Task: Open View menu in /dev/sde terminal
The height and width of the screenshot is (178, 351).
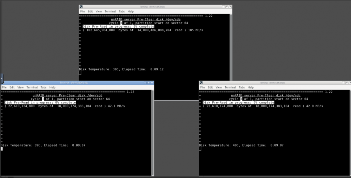Action: click(99, 12)
